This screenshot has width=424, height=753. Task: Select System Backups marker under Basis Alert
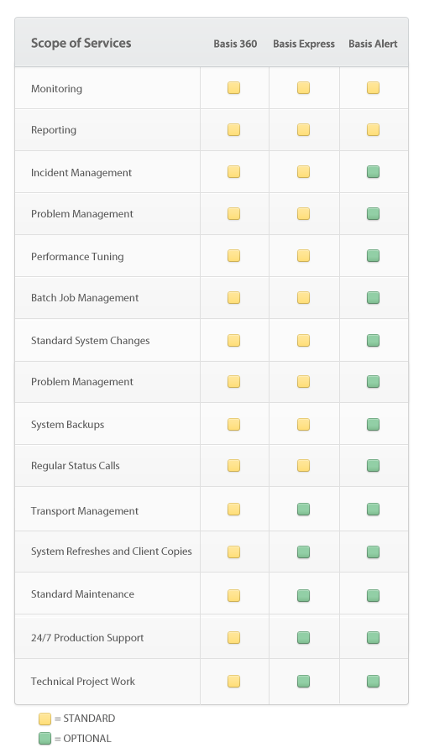click(x=373, y=425)
